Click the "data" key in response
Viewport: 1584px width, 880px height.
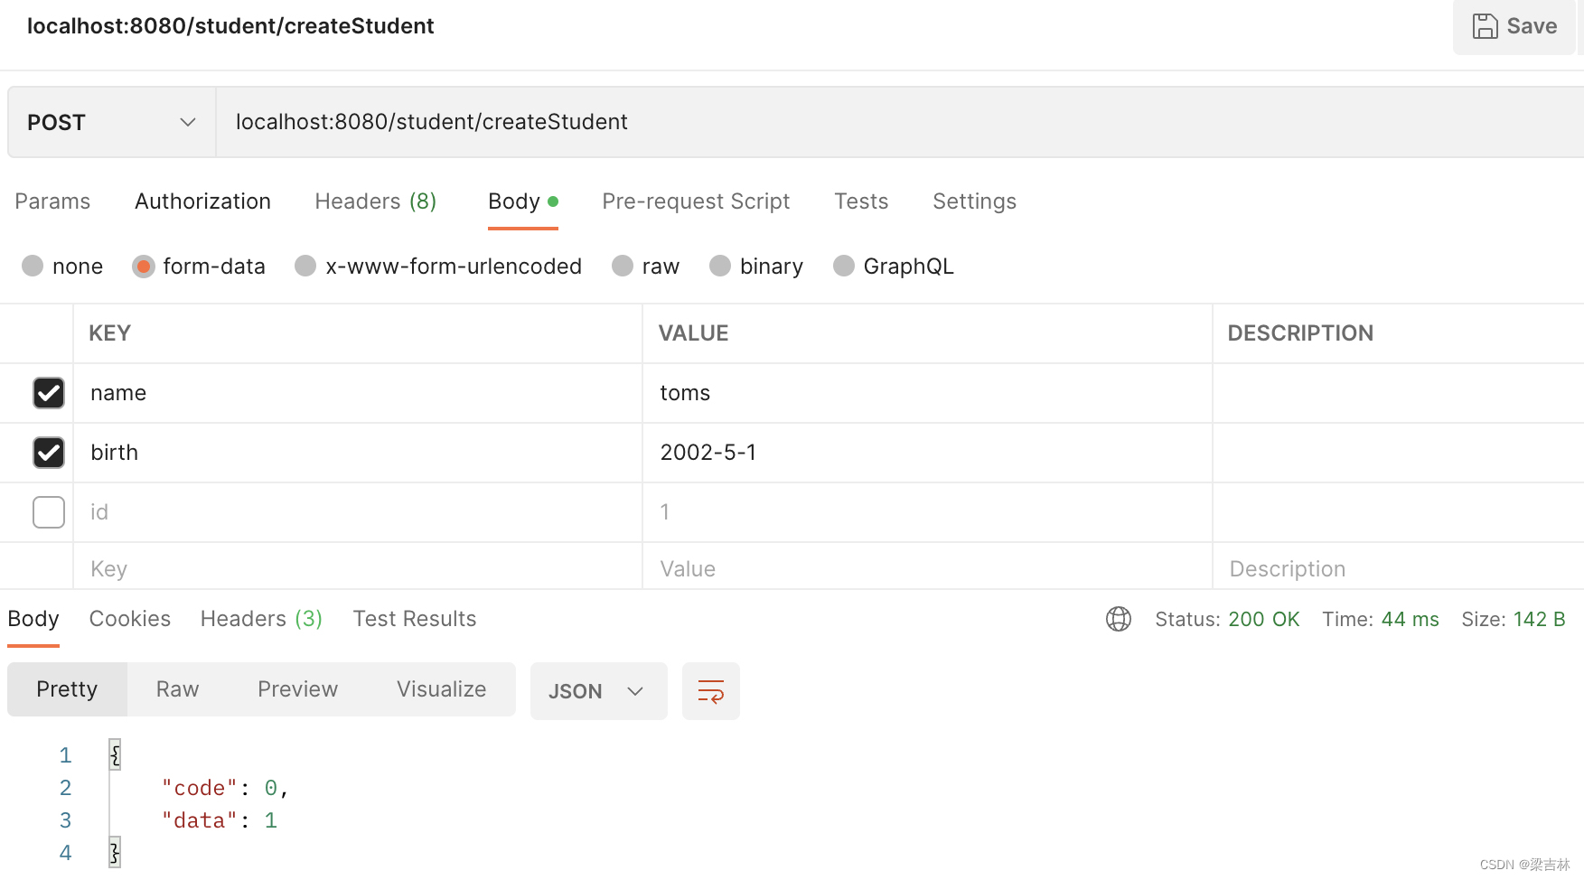(199, 821)
